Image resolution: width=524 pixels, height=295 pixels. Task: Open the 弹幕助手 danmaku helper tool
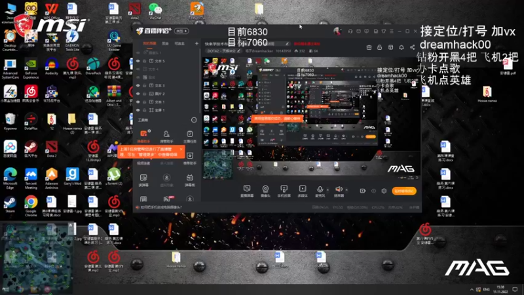[x=143, y=136]
